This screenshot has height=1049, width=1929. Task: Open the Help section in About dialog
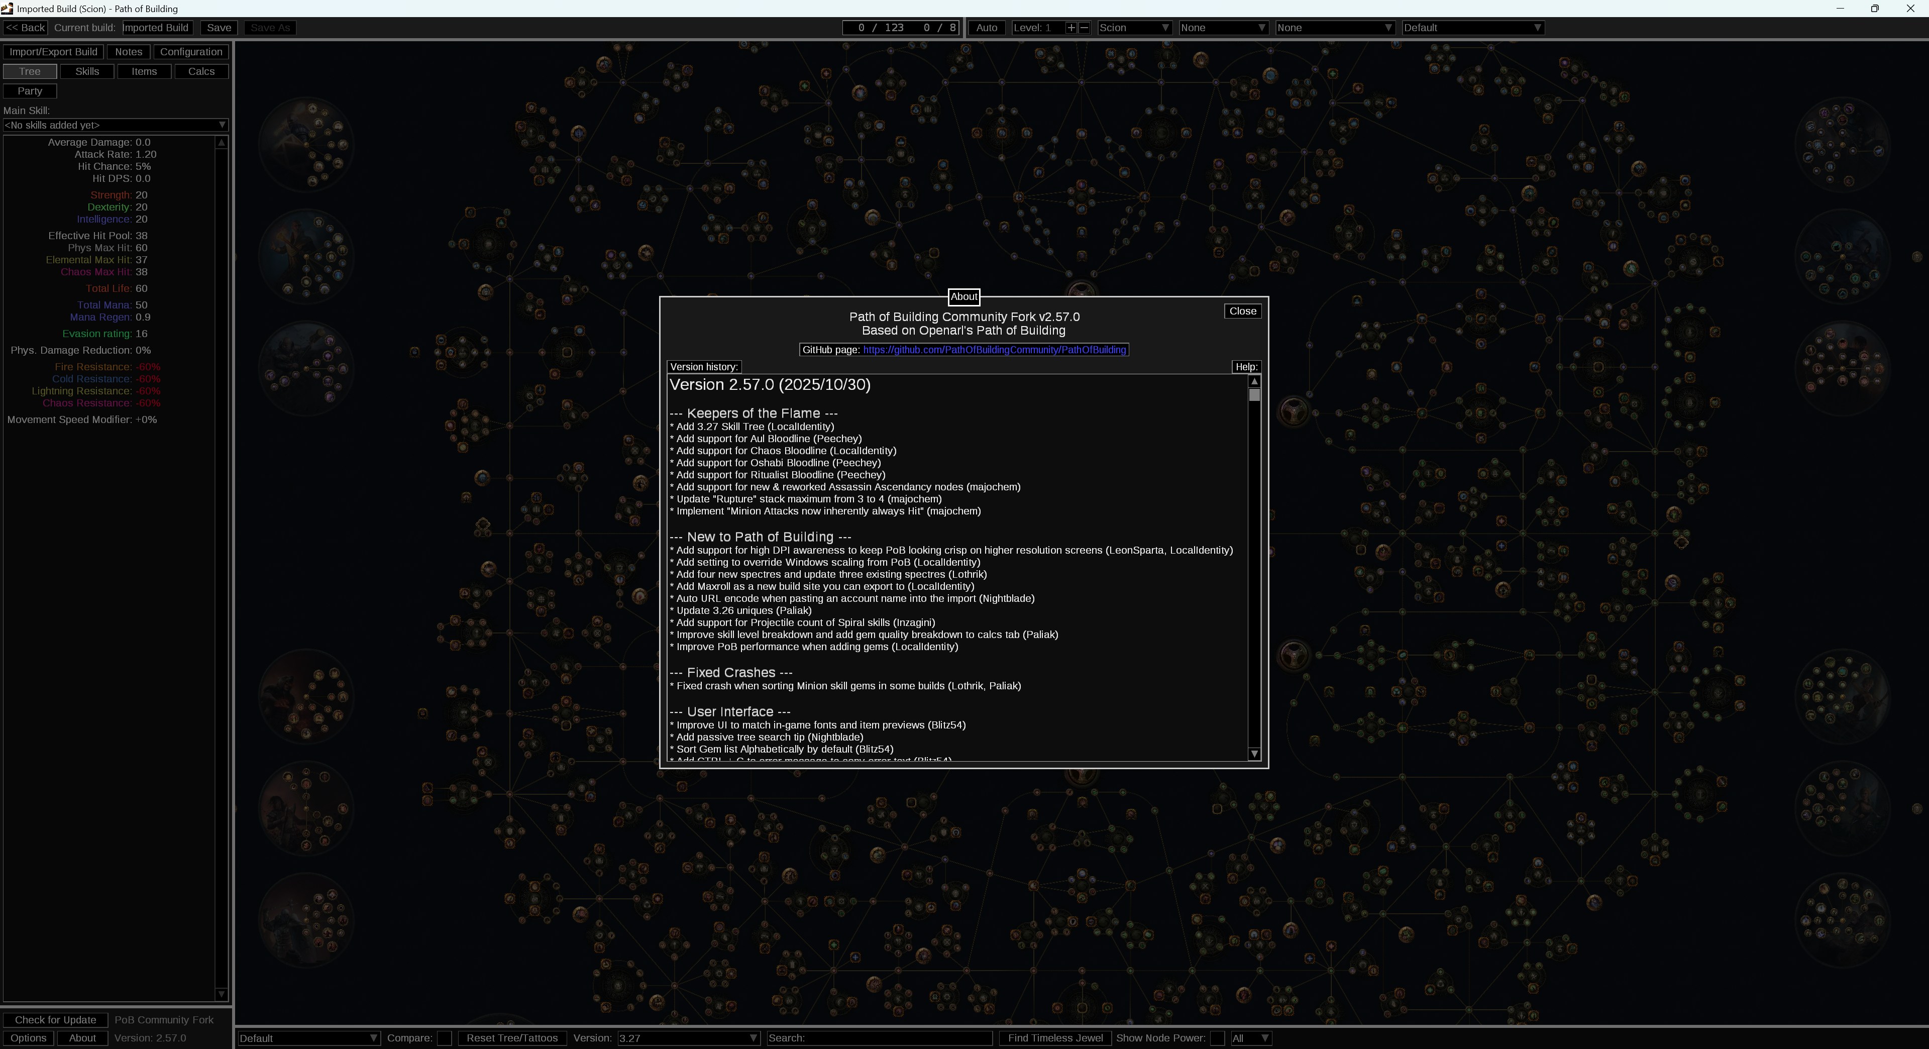click(1246, 367)
